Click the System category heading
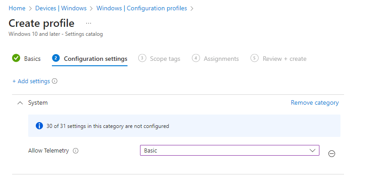374x191 pixels. coord(38,103)
